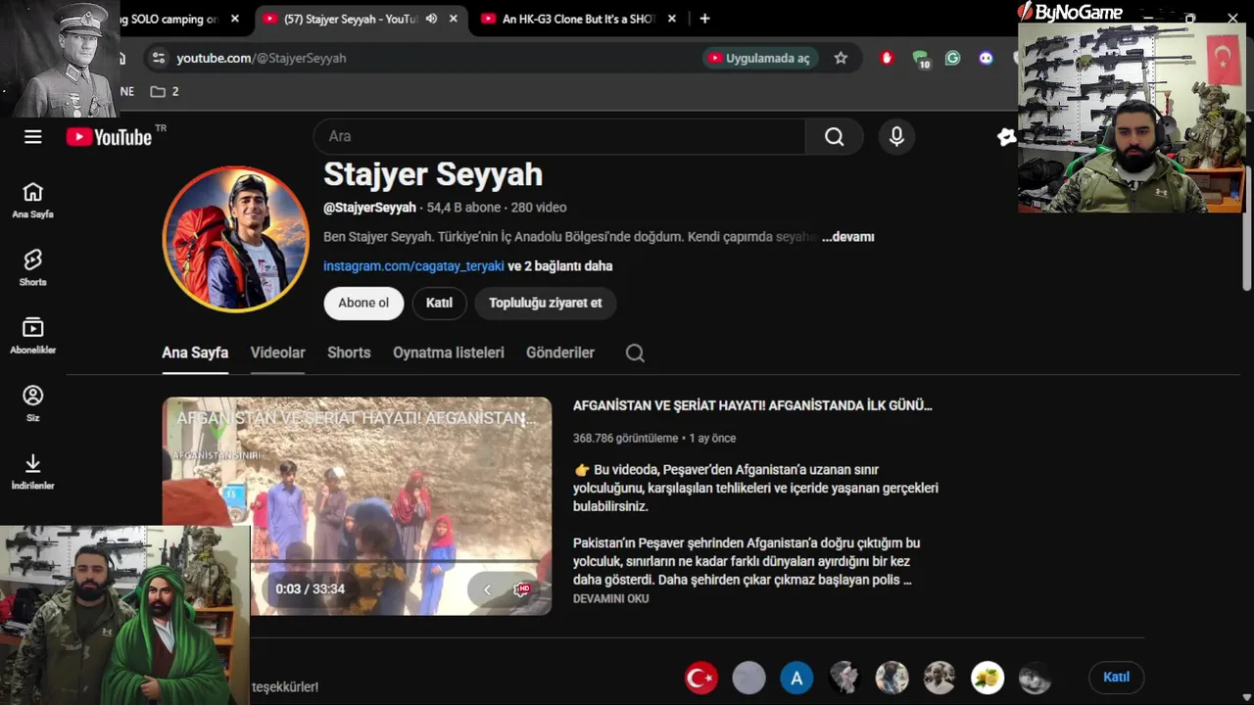Screen dimensions: 1254x705
Task: Click the '0:03 / 33:34' video time display
Action: [310, 589]
